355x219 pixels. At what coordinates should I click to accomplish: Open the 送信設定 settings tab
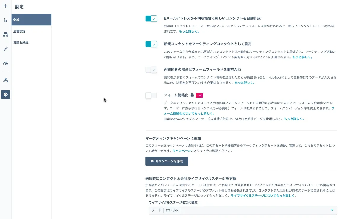[20, 31]
